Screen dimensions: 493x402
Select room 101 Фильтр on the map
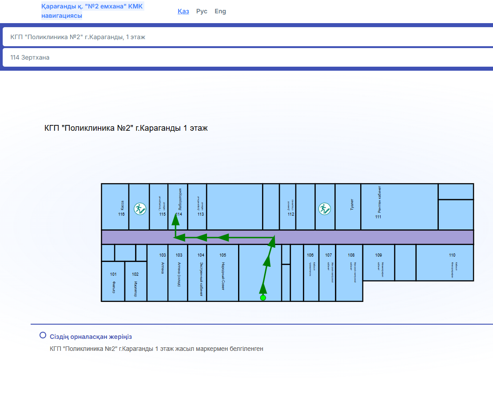click(113, 281)
